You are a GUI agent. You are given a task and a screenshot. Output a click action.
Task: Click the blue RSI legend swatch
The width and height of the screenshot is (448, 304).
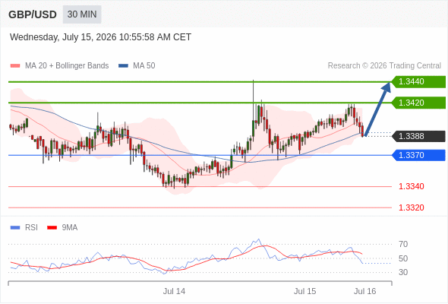pos(15,228)
